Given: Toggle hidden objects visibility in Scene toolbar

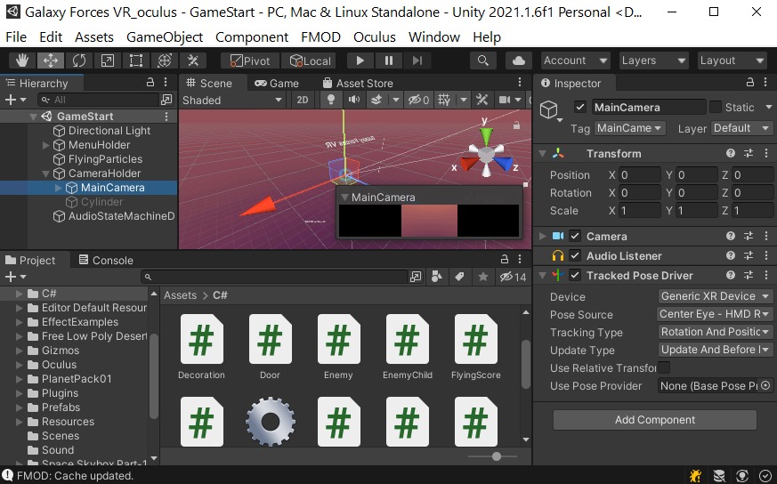Looking at the screenshot, I should tap(418, 100).
